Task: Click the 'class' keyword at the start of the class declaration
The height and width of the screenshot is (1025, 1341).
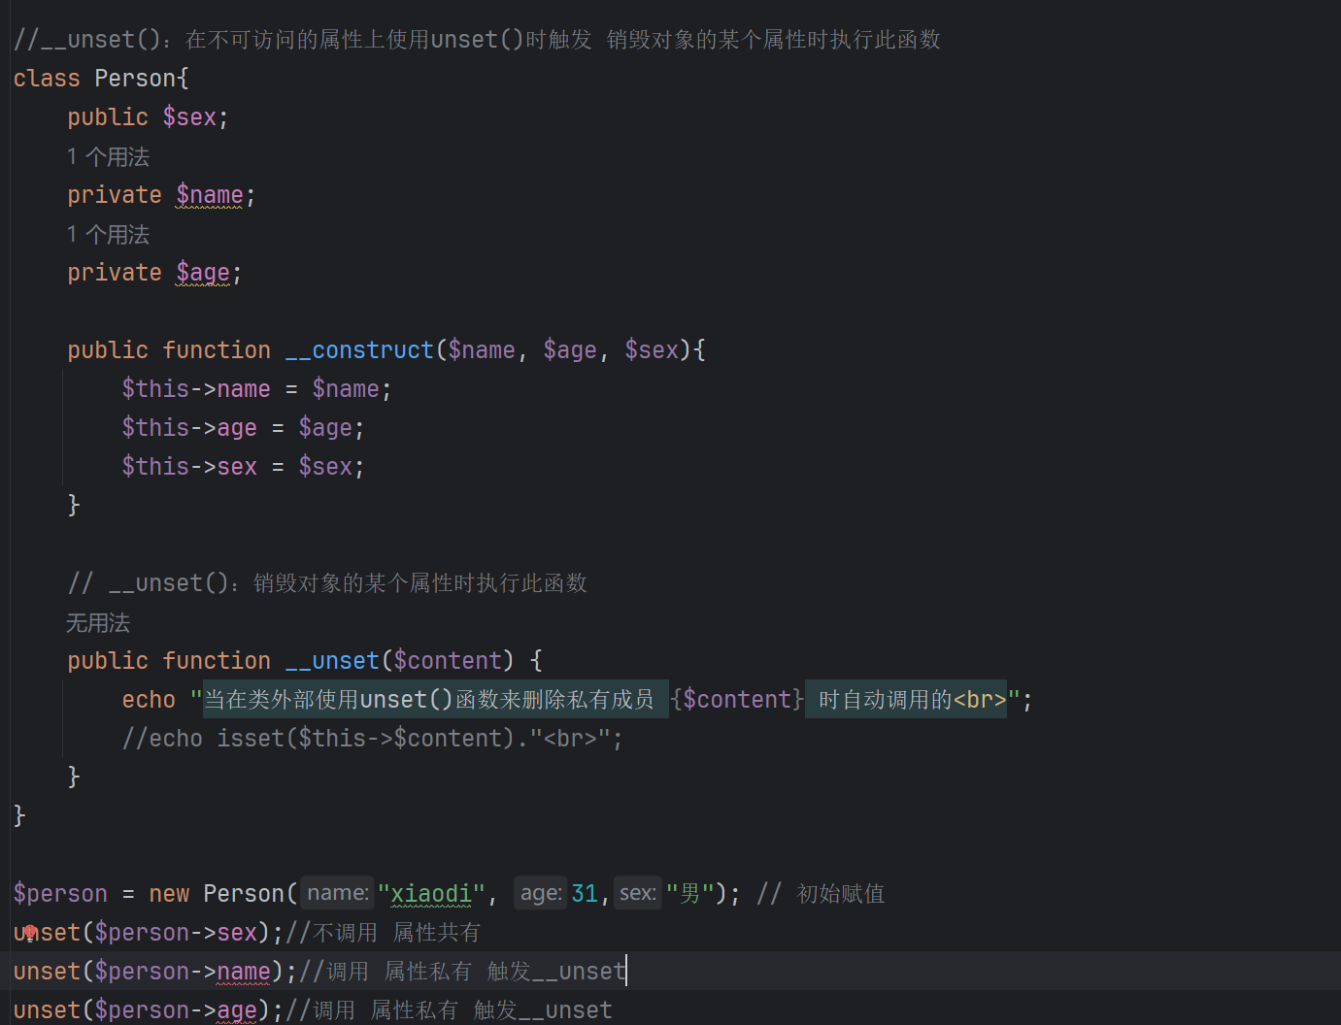Action: click(47, 79)
